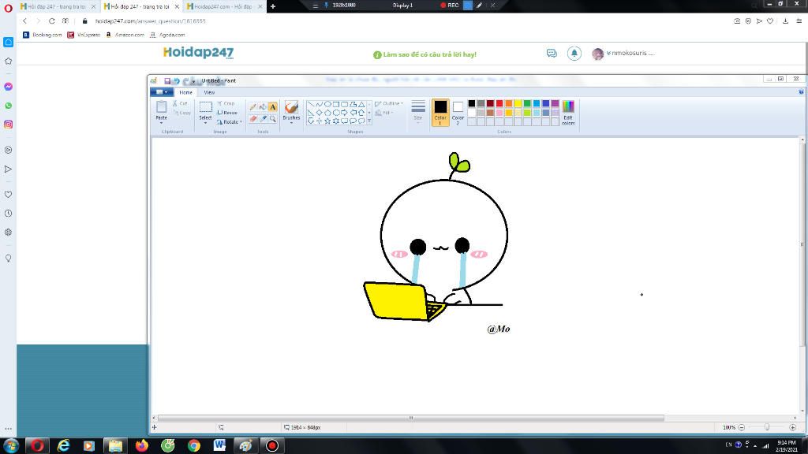Click the Undo arrow in Paint title bar
Screen dimensions: 808x454
pyautogui.click(x=176, y=81)
